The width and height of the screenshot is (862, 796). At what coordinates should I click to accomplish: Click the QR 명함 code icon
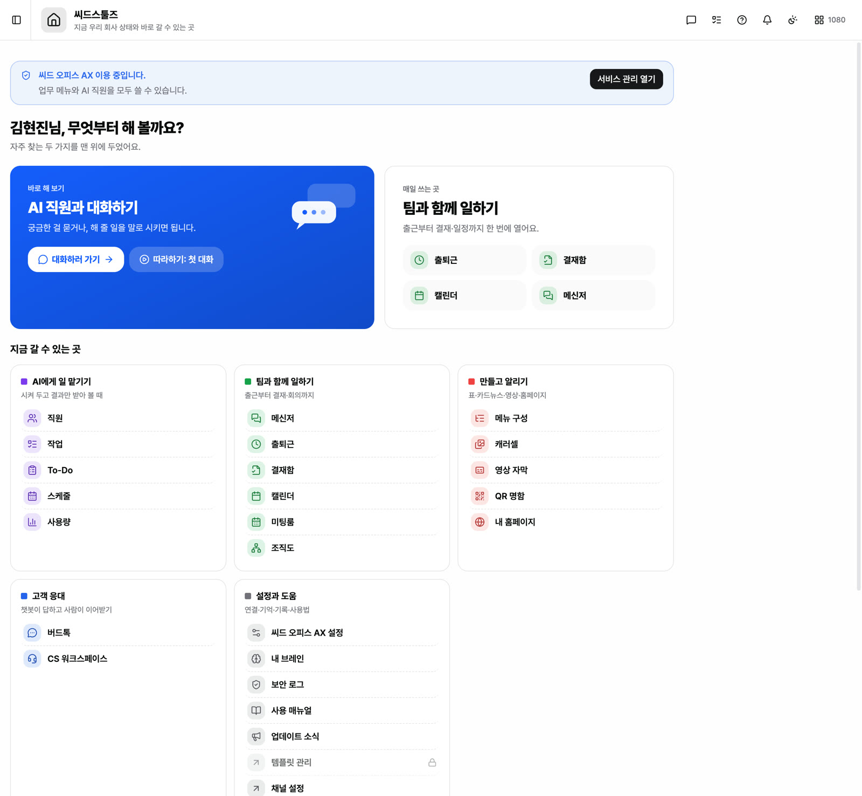[479, 496]
